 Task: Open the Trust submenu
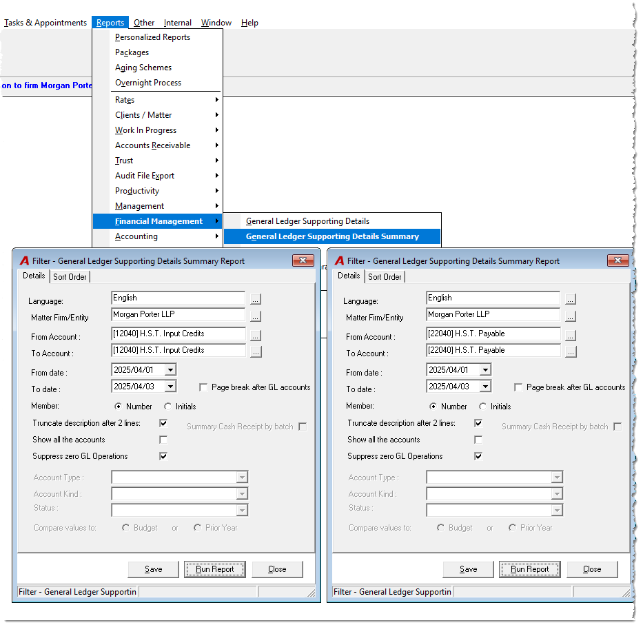158,161
